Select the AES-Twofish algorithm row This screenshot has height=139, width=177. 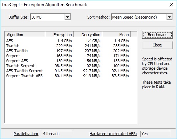67,51
